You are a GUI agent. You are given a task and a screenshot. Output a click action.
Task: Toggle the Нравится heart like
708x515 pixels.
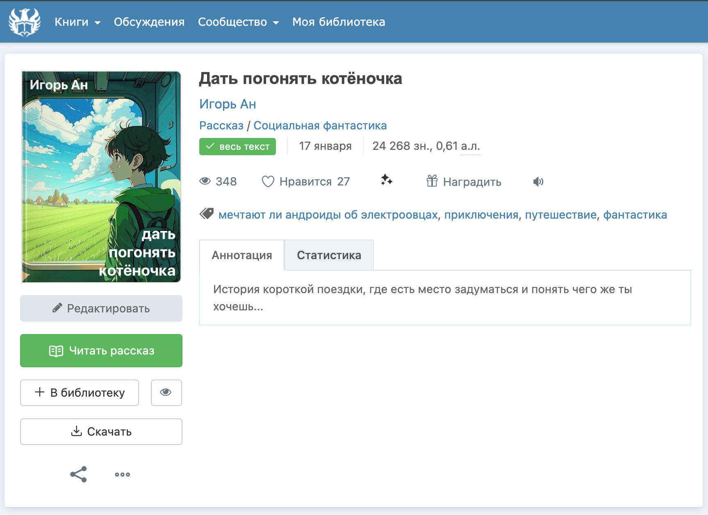pos(268,181)
